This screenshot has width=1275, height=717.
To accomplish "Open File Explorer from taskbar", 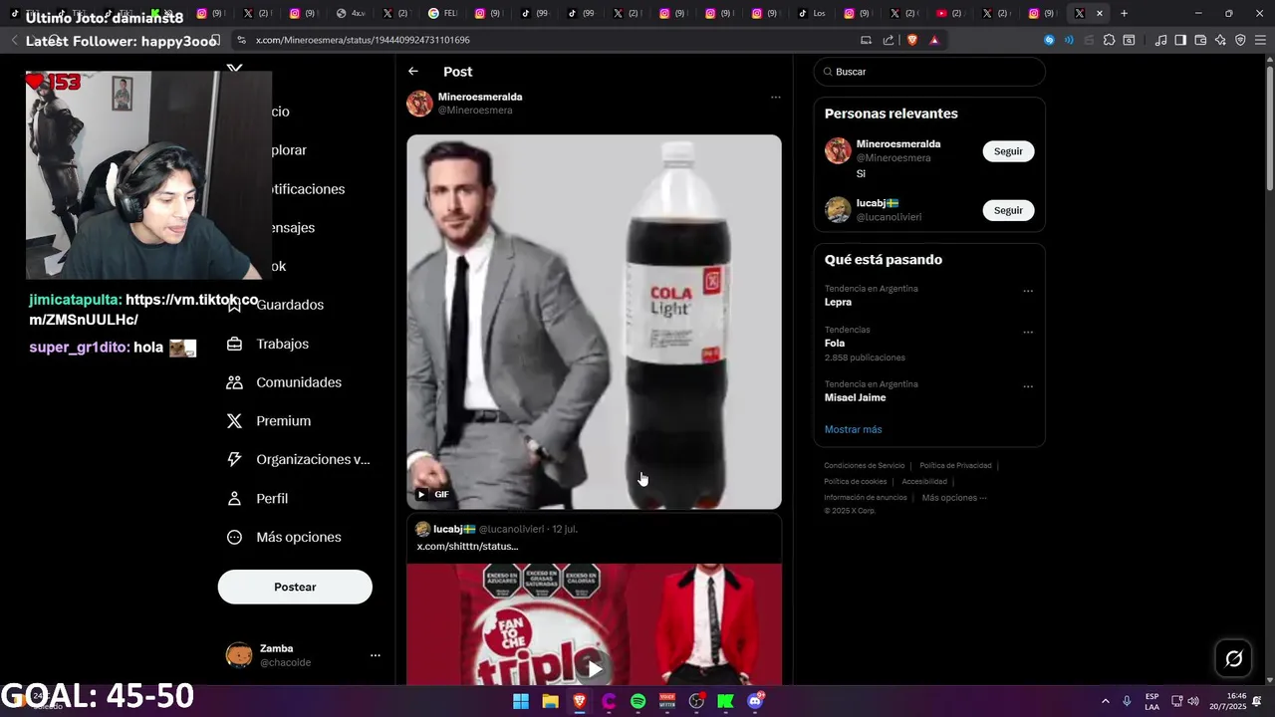I will click(550, 702).
